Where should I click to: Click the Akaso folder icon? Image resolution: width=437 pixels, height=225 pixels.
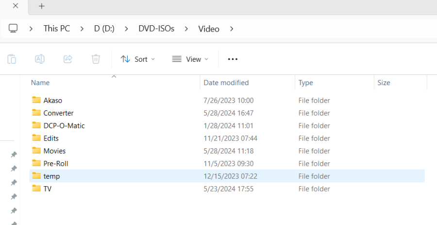click(36, 100)
